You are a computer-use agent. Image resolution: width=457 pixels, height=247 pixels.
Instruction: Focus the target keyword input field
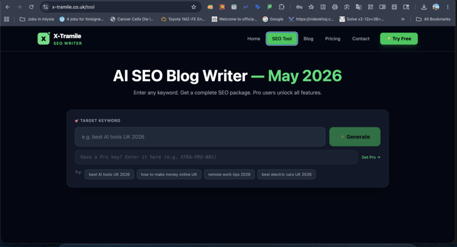[x=200, y=137]
